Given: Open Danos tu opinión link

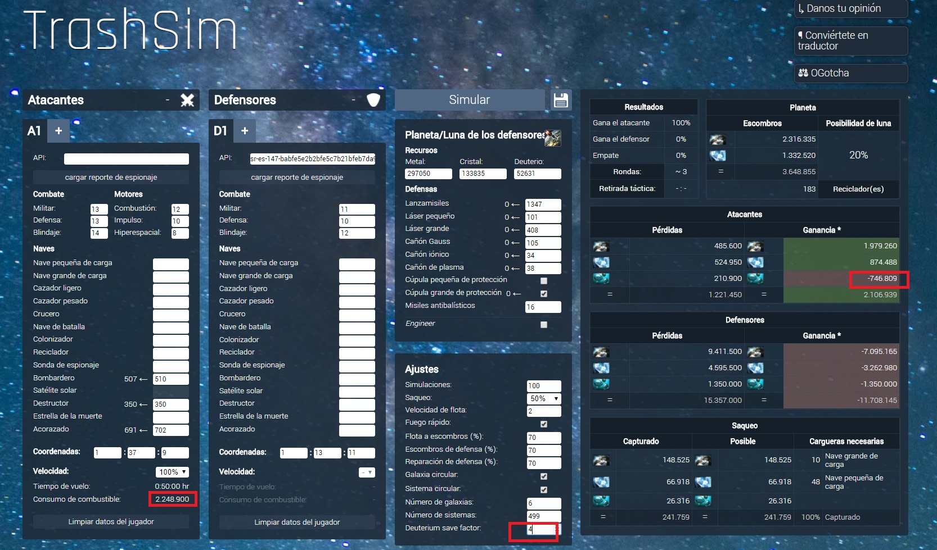Looking at the screenshot, I should pyautogui.click(x=850, y=8).
